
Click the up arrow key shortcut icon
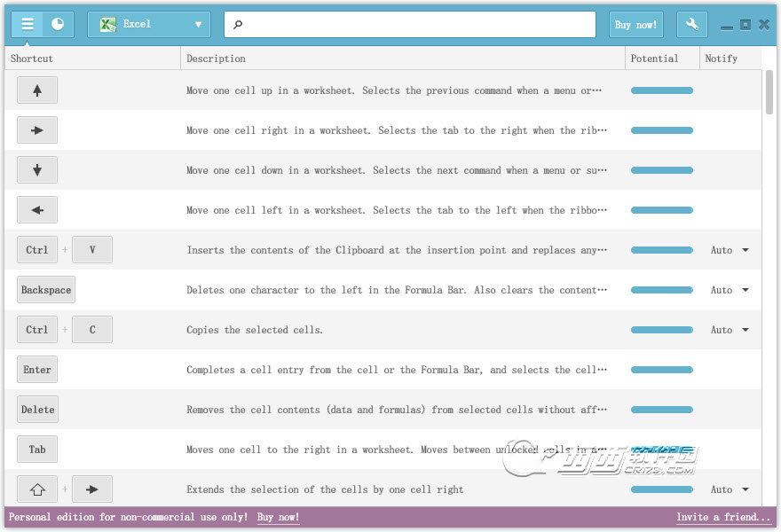(37, 90)
